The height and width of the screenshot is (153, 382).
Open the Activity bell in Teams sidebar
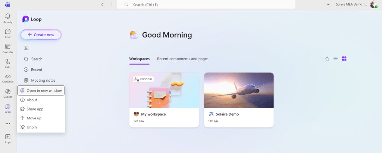click(x=8, y=18)
